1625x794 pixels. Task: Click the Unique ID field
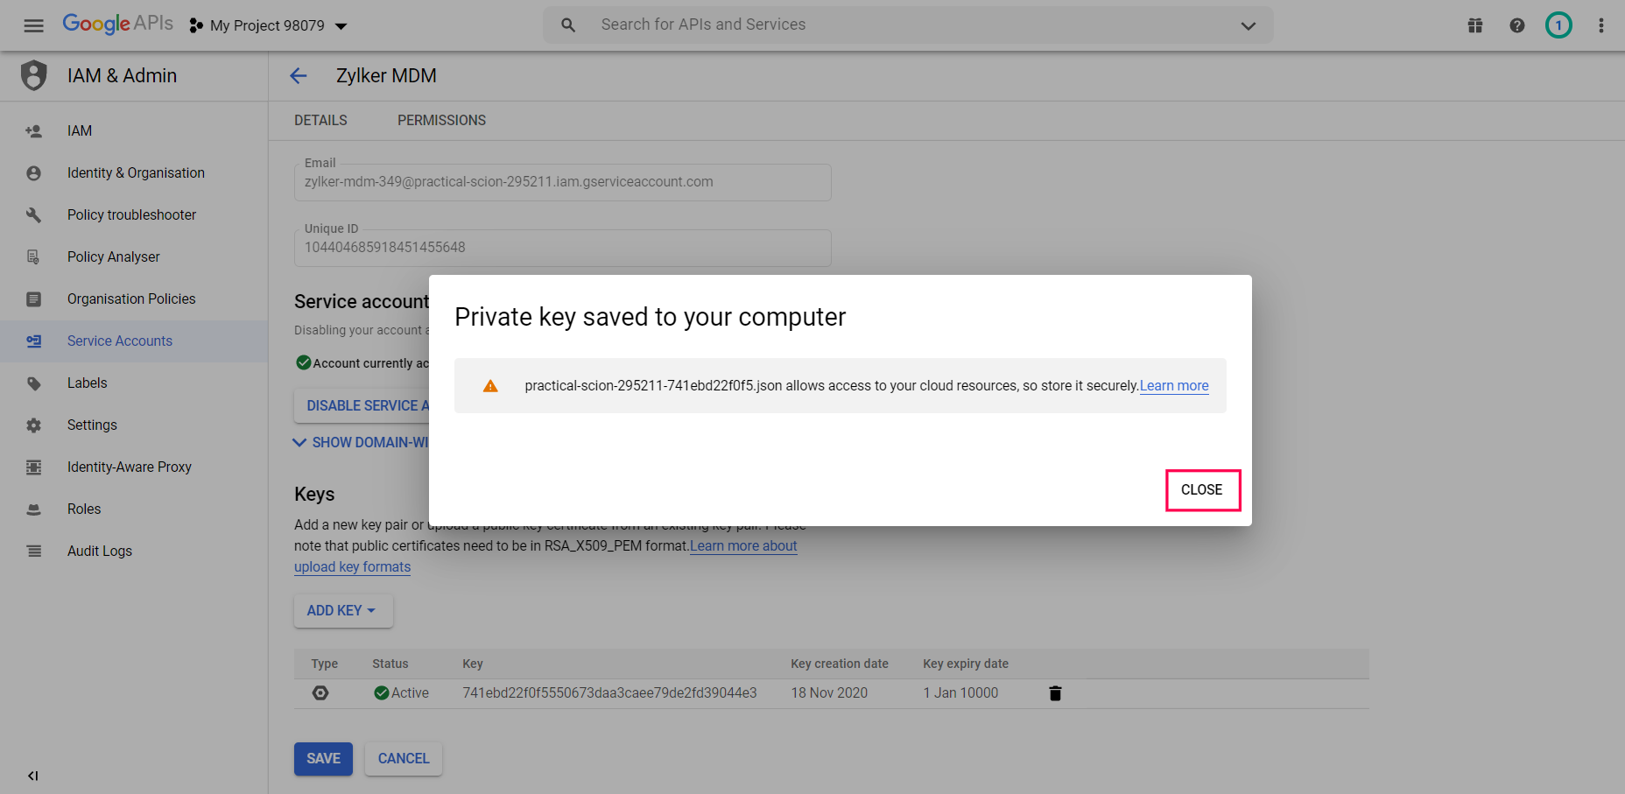tap(563, 248)
